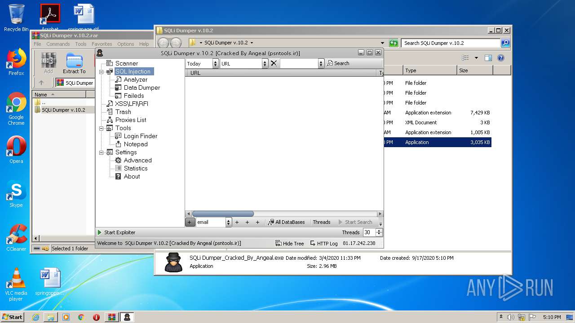The width and height of the screenshot is (575, 323).
Task: Click the Login Finder tree icon
Action: [x=118, y=136]
